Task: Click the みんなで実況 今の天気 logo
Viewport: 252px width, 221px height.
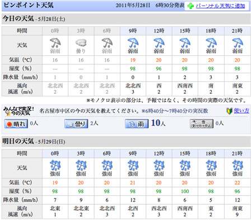Action: 18,111
